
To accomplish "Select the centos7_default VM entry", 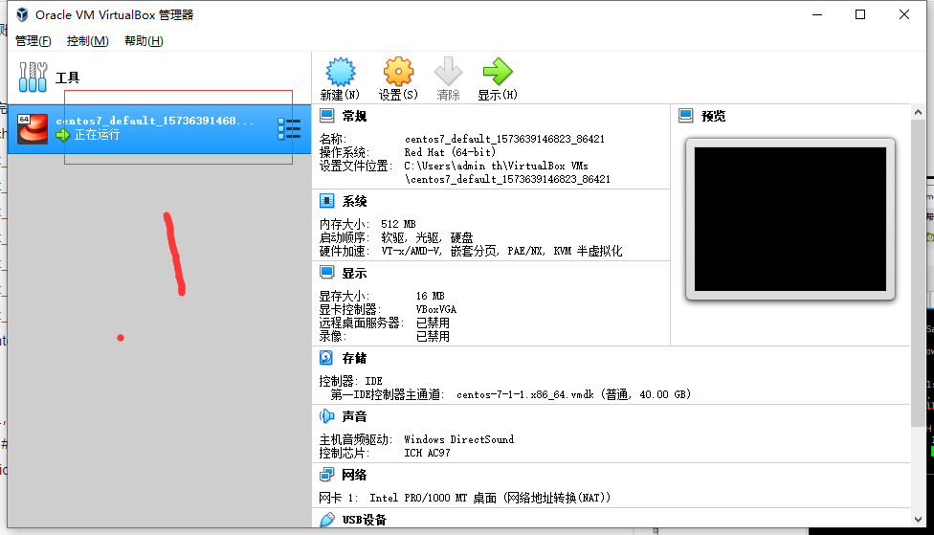I will [160, 128].
